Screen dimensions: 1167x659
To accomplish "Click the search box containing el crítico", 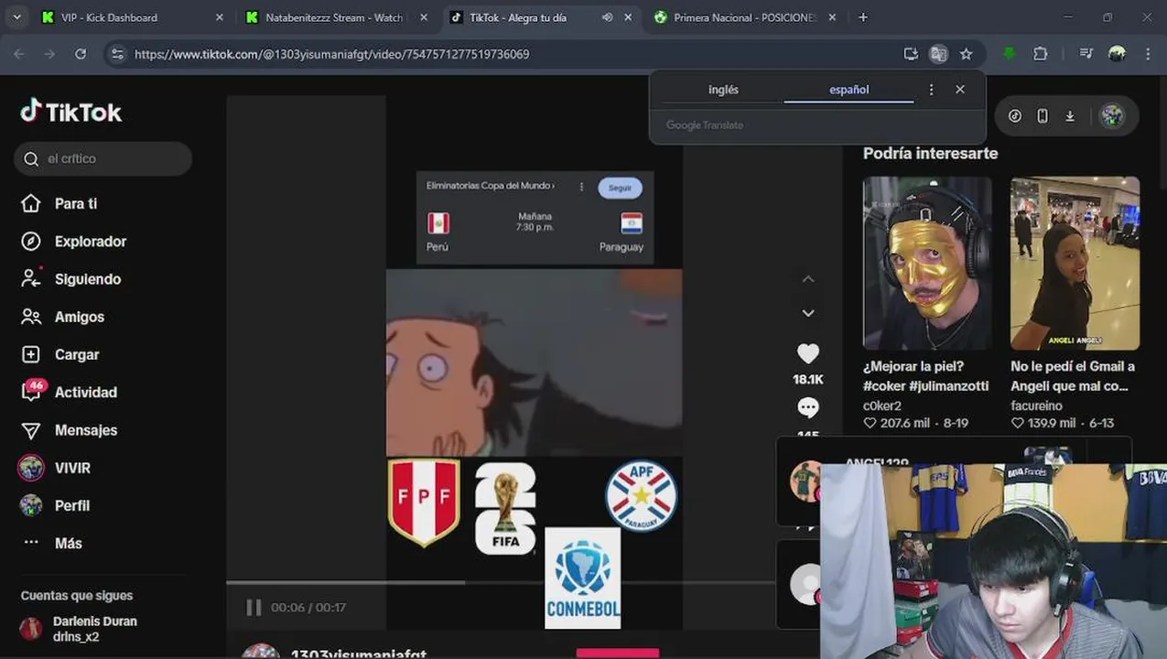I will pyautogui.click(x=103, y=158).
